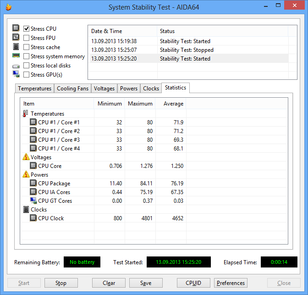Minimize the System Stability Test window

pos(266,6)
